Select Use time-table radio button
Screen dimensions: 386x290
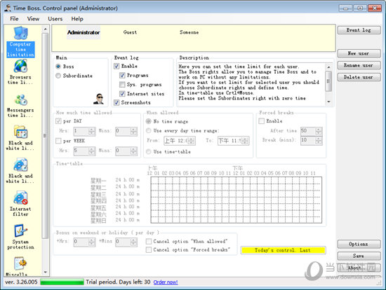coord(149,151)
